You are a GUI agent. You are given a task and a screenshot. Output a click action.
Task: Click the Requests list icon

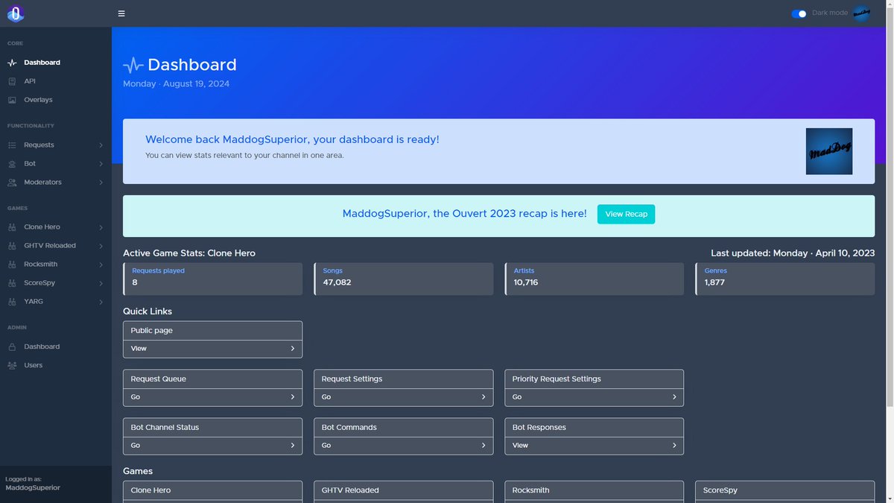[12, 145]
